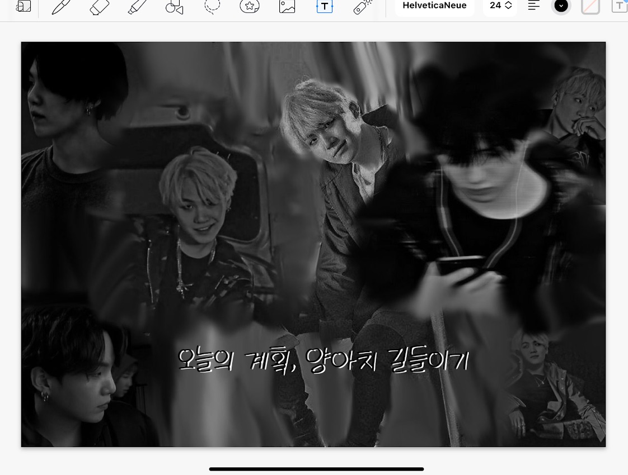Open the HelveticaNeue font picker

click(434, 6)
